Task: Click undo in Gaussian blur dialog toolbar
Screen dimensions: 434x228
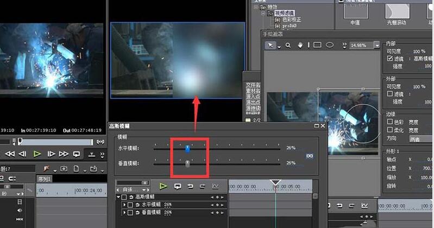Action: point(190,187)
